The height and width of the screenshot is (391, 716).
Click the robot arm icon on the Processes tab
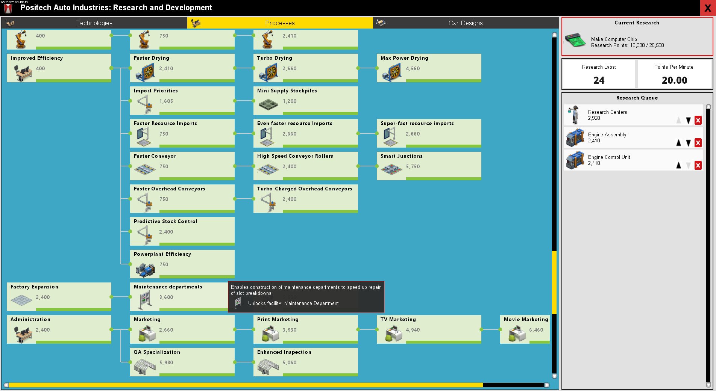[x=195, y=23]
